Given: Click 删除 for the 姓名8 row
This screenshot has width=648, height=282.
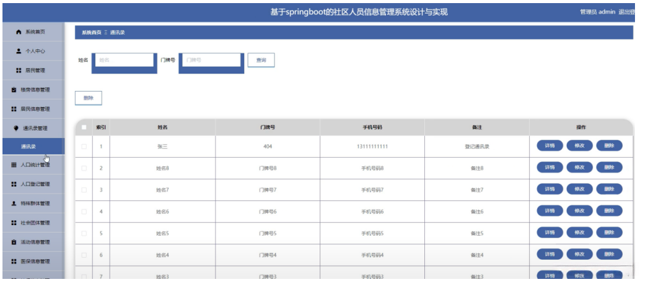Looking at the screenshot, I should [x=609, y=168].
